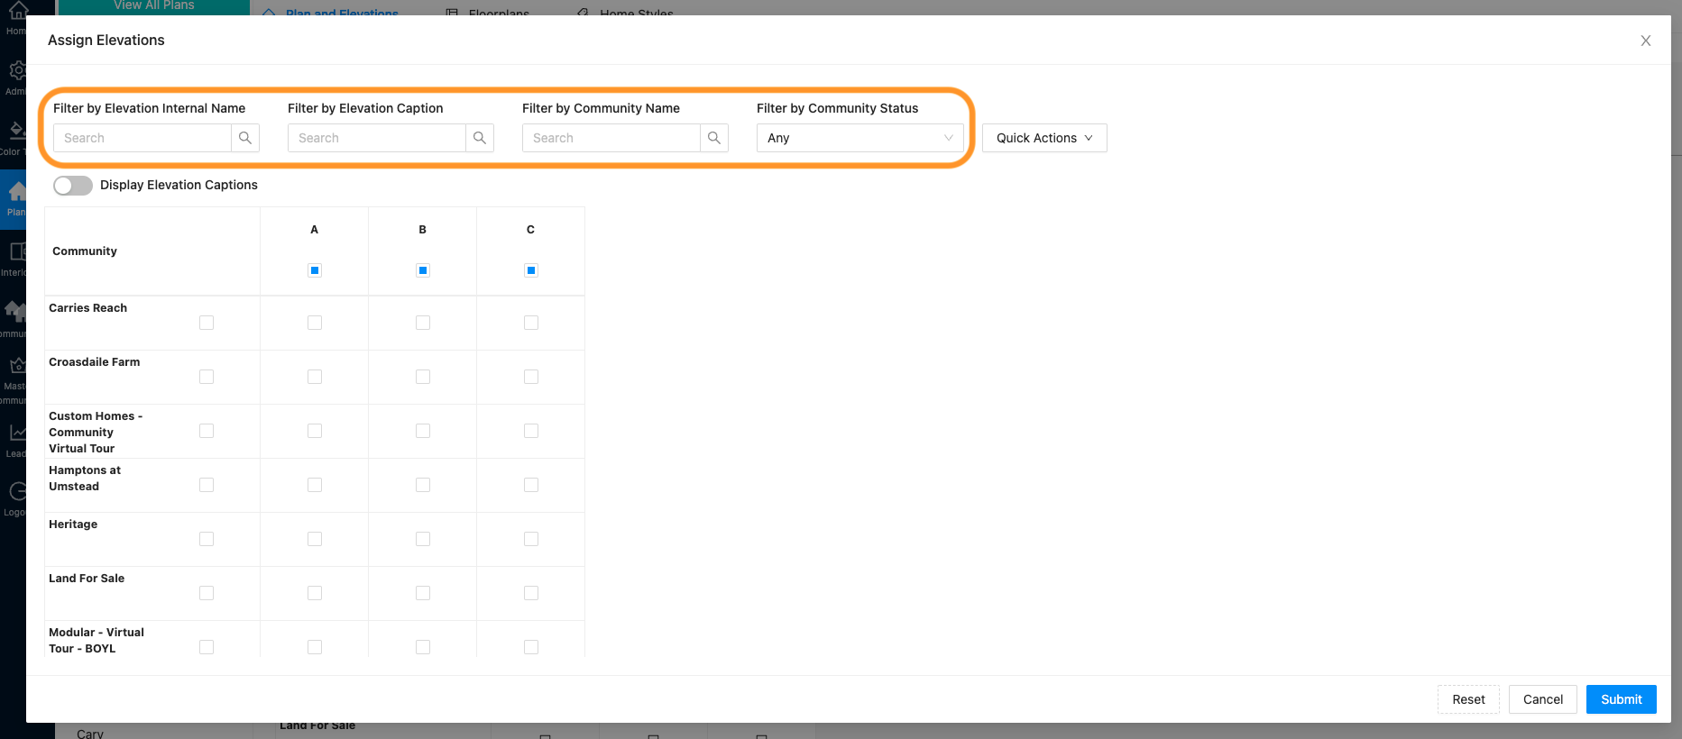
Task: Open the Plans section in sidebar
Action: click(x=15, y=198)
